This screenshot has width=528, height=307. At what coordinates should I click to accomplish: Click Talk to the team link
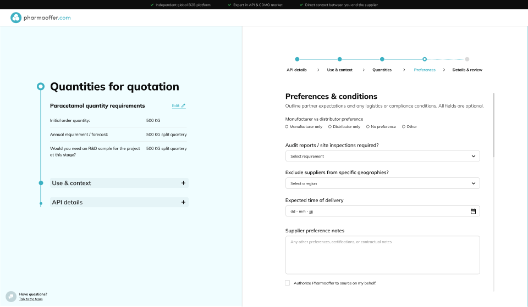(x=31, y=299)
